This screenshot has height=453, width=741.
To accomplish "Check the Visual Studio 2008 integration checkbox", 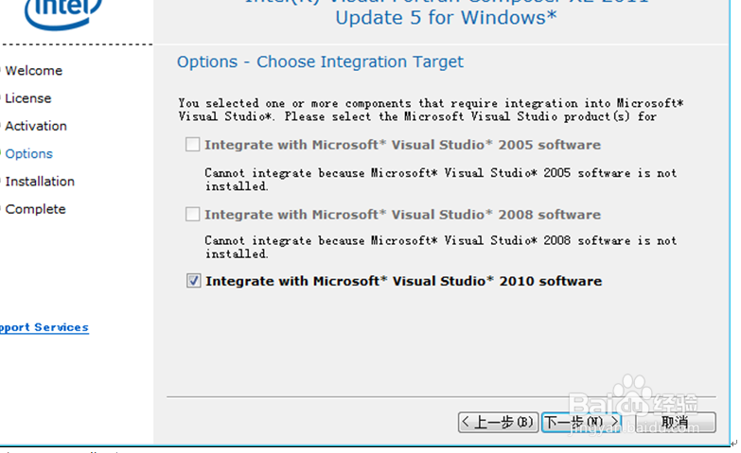I will click(x=192, y=214).
